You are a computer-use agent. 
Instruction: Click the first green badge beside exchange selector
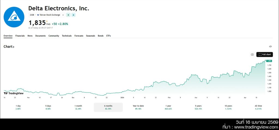[x=68, y=15]
